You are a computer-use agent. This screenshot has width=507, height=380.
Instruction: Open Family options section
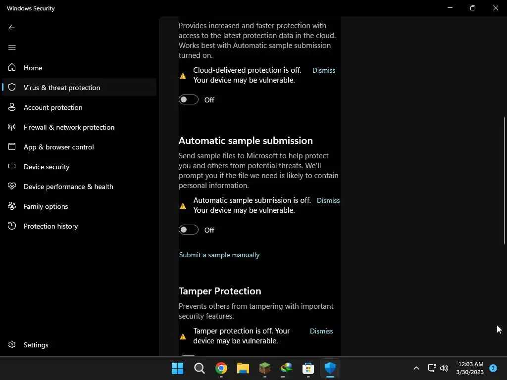79,206
